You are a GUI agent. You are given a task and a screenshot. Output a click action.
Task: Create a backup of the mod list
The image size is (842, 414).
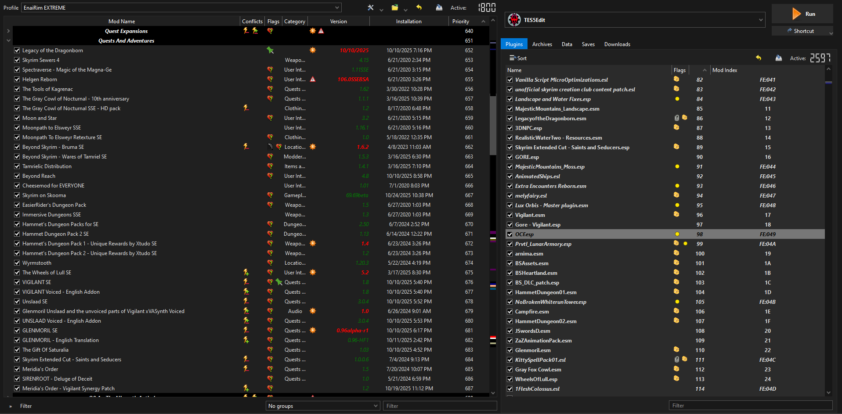click(439, 7)
